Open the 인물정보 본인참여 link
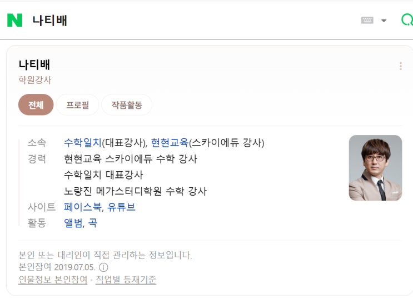 53,280
